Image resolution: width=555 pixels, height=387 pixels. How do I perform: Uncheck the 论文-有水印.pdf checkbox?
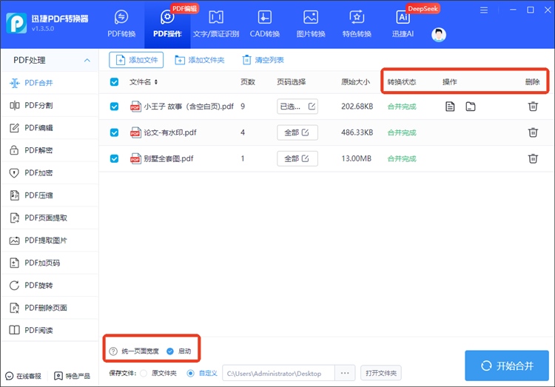(114, 132)
